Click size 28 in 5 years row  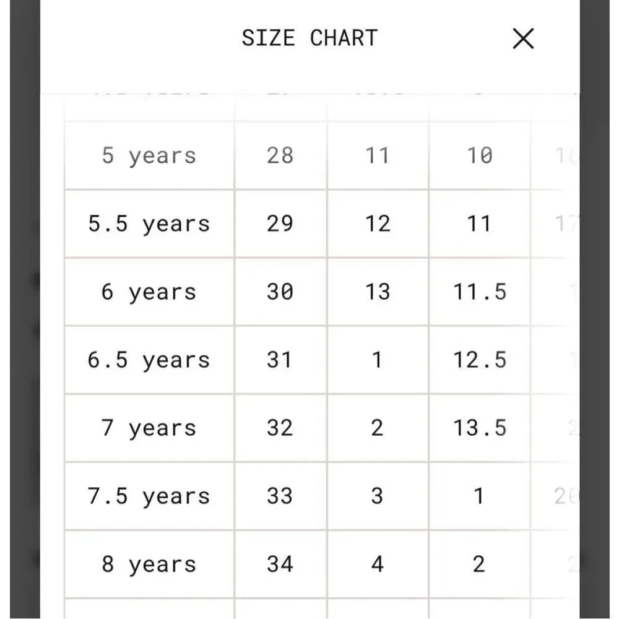click(280, 155)
